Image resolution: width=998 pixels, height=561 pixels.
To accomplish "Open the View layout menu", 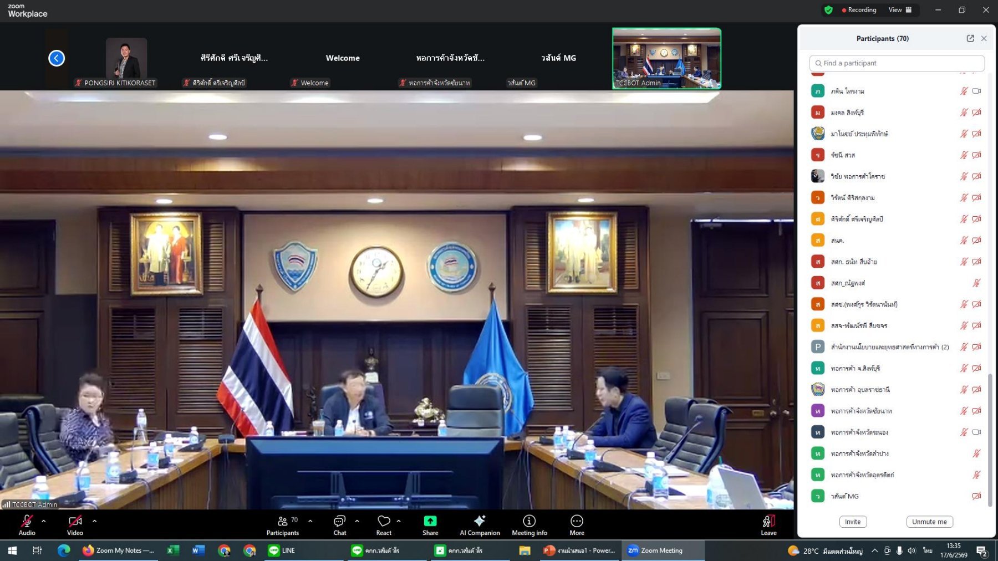I will click(x=900, y=10).
